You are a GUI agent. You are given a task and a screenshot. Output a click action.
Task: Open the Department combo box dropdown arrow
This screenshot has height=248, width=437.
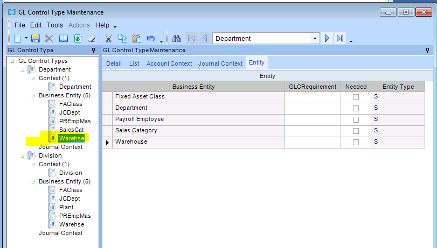315,38
